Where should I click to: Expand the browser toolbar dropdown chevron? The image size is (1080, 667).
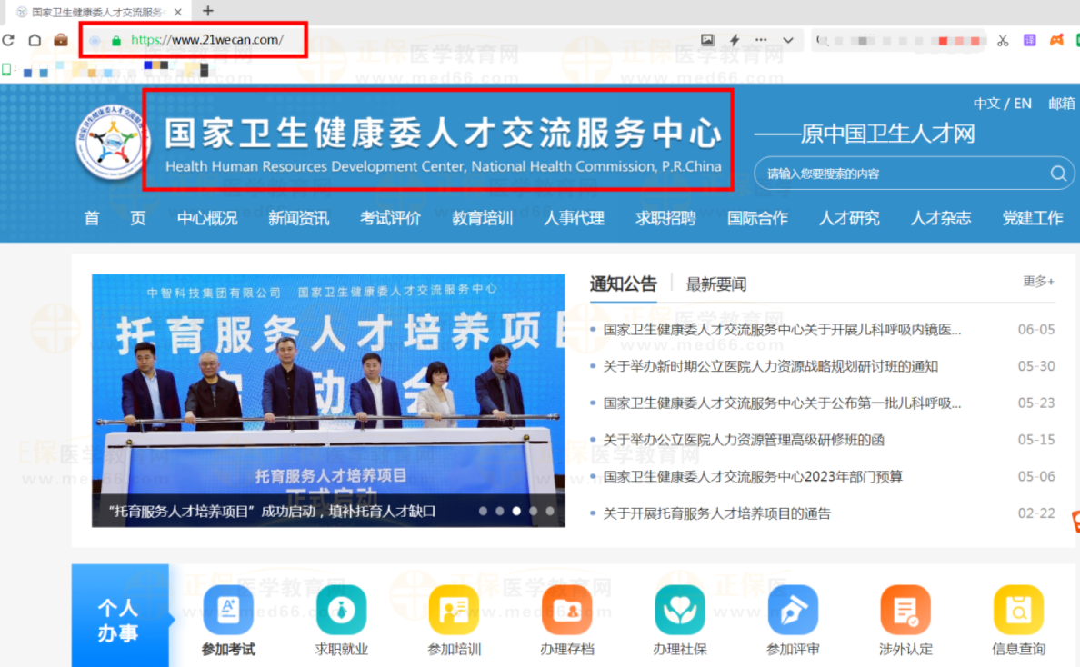pyautogui.click(x=788, y=40)
